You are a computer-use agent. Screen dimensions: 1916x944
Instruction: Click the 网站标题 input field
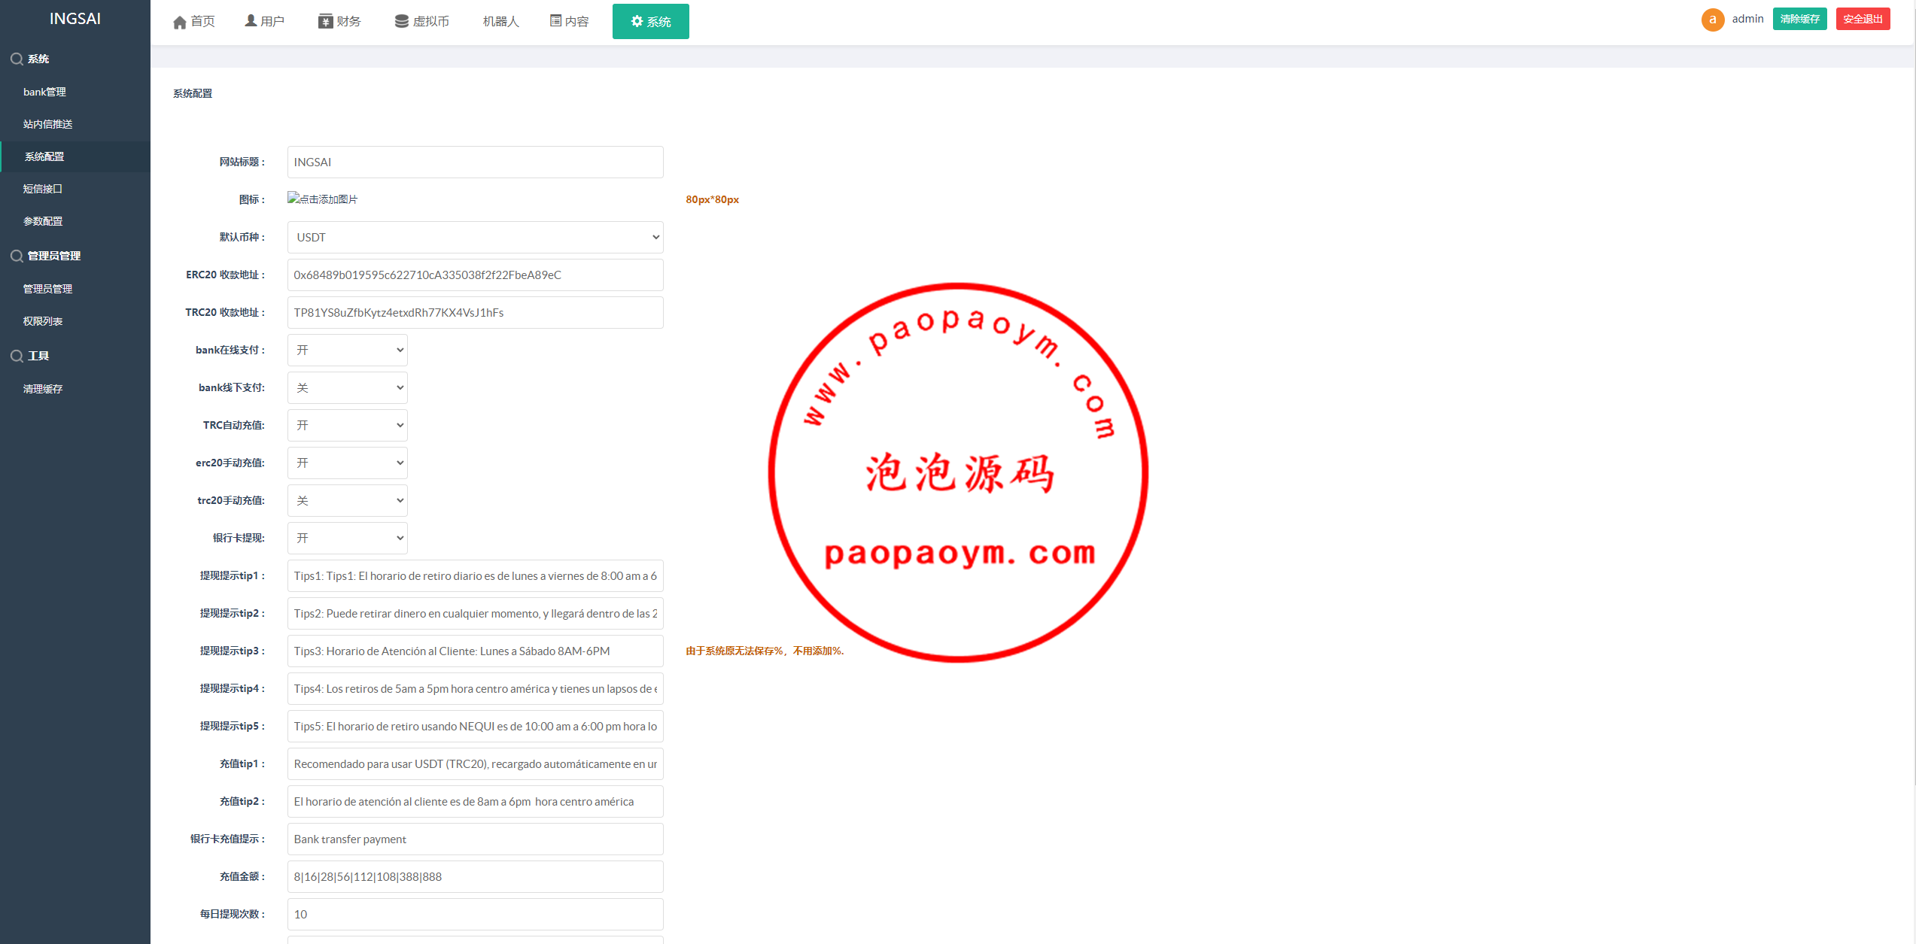pyautogui.click(x=475, y=162)
